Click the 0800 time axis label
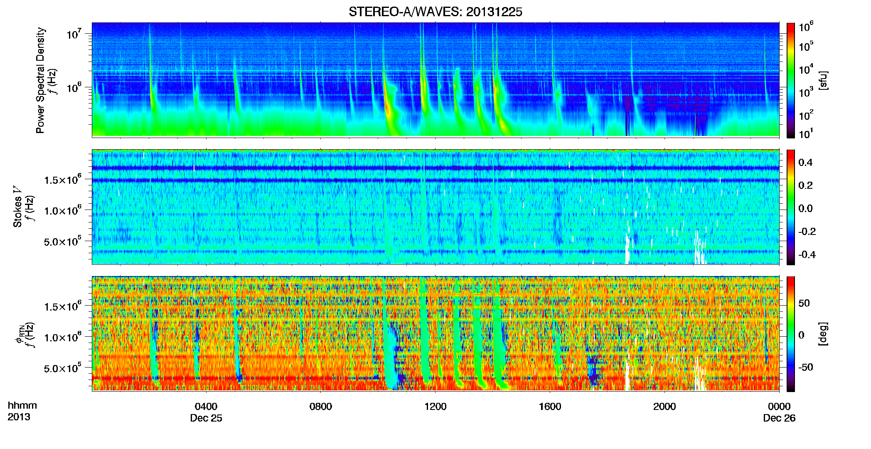This screenshot has width=871, height=449. (321, 407)
